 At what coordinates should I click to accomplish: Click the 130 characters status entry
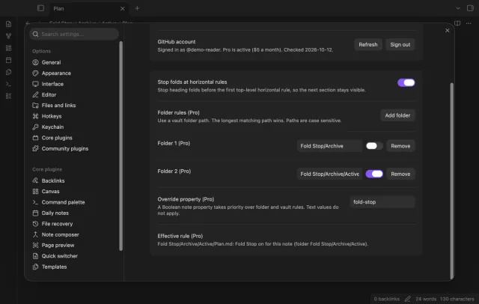click(457, 299)
